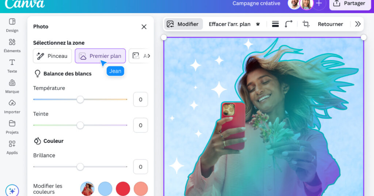Click the top-right image resize handle
Screen dimensions: 374x196
363,37
